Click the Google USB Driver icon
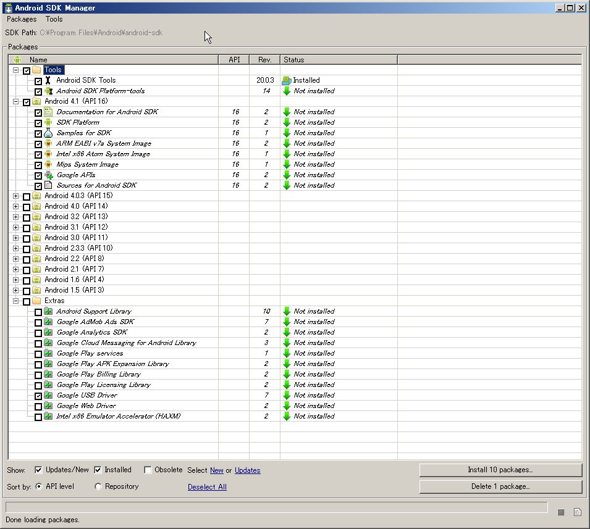This screenshot has width=590, height=529. coord(48,395)
